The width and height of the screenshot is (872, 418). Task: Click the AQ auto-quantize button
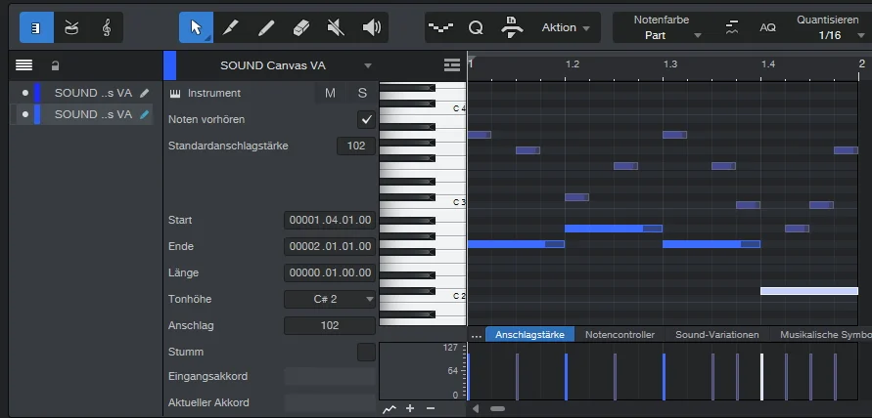767,27
